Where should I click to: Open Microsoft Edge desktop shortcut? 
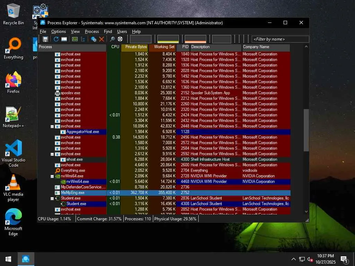pos(14,222)
